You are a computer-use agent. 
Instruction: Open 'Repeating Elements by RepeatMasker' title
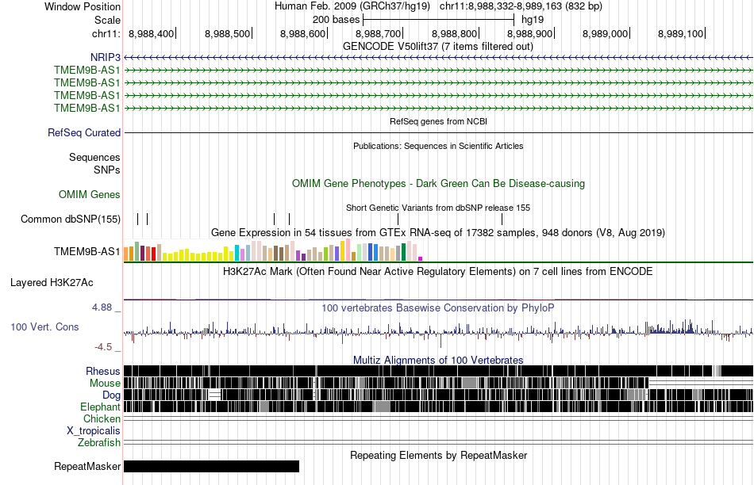tap(439, 455)
